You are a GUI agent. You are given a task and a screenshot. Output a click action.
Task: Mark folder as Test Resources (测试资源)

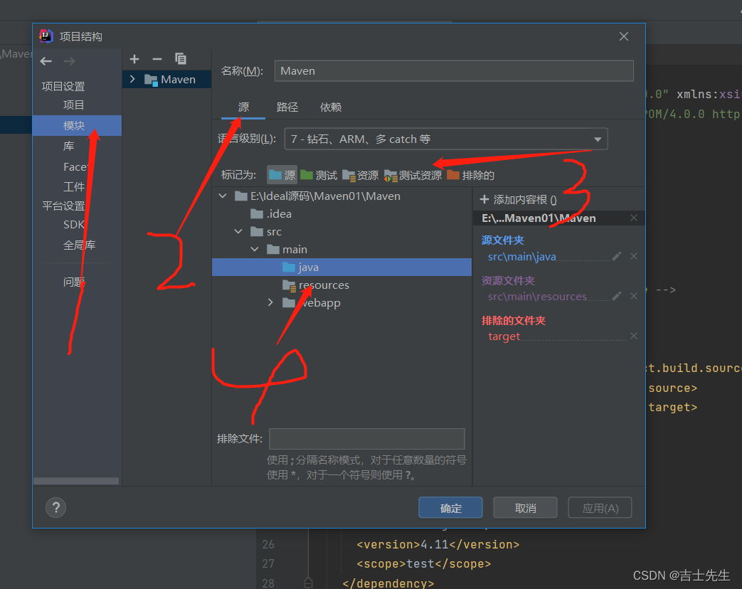413,176
